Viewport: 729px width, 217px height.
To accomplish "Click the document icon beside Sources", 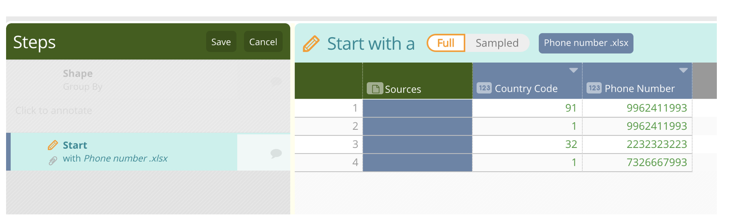I will click(375, 89).
